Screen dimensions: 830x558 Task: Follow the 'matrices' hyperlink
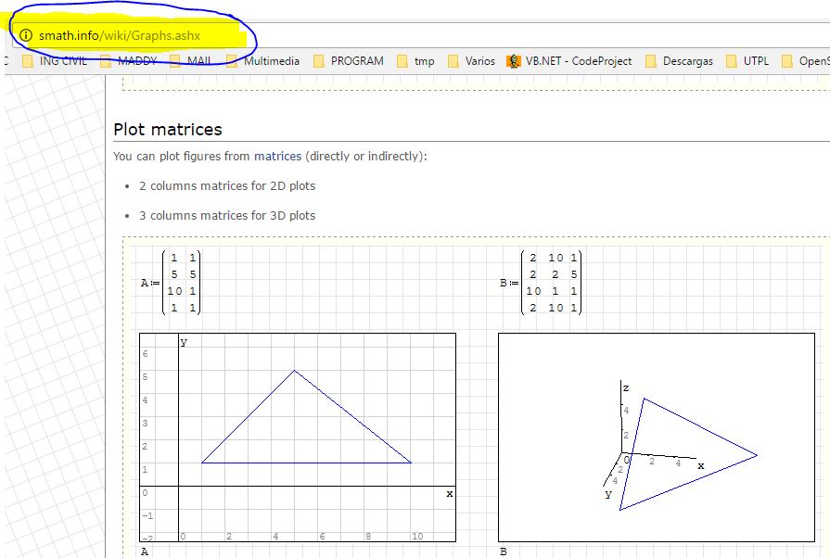click(277, 157)
